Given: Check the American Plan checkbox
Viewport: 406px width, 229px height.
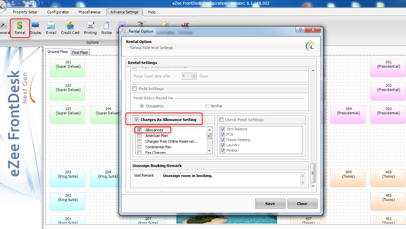Looking at the screenshot, I should pos(140,136).
